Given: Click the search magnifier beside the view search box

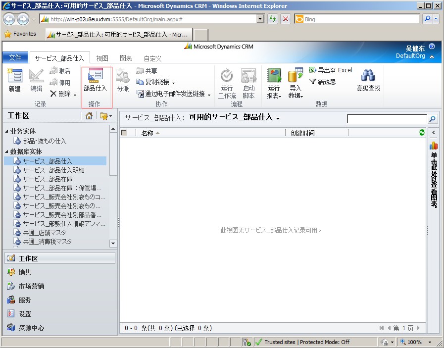Looking at the screenshot, I should [432, 119].
